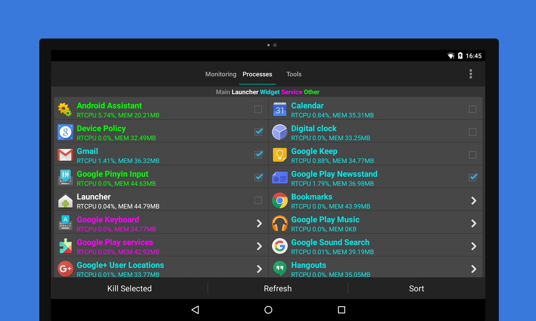Image resolution: width=536 pixels, height=321 pixels.
Task: Click 'RTCPU 5.74%, MEM 20.21MB' text
Action: [x=118, y=115]
